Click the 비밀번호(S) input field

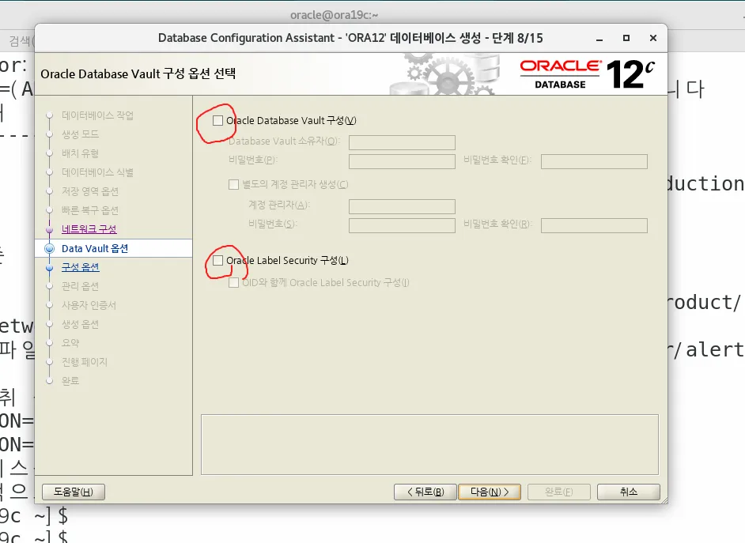[x=402, y=225]
